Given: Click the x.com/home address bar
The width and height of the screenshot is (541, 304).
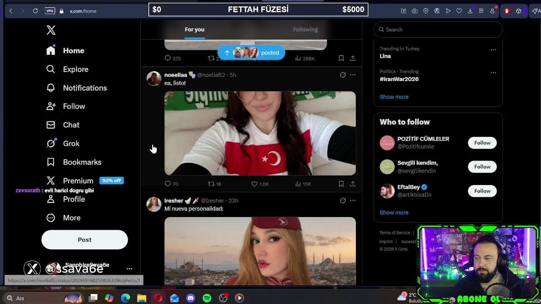Looking at the screenshot, I should [83, 11].
